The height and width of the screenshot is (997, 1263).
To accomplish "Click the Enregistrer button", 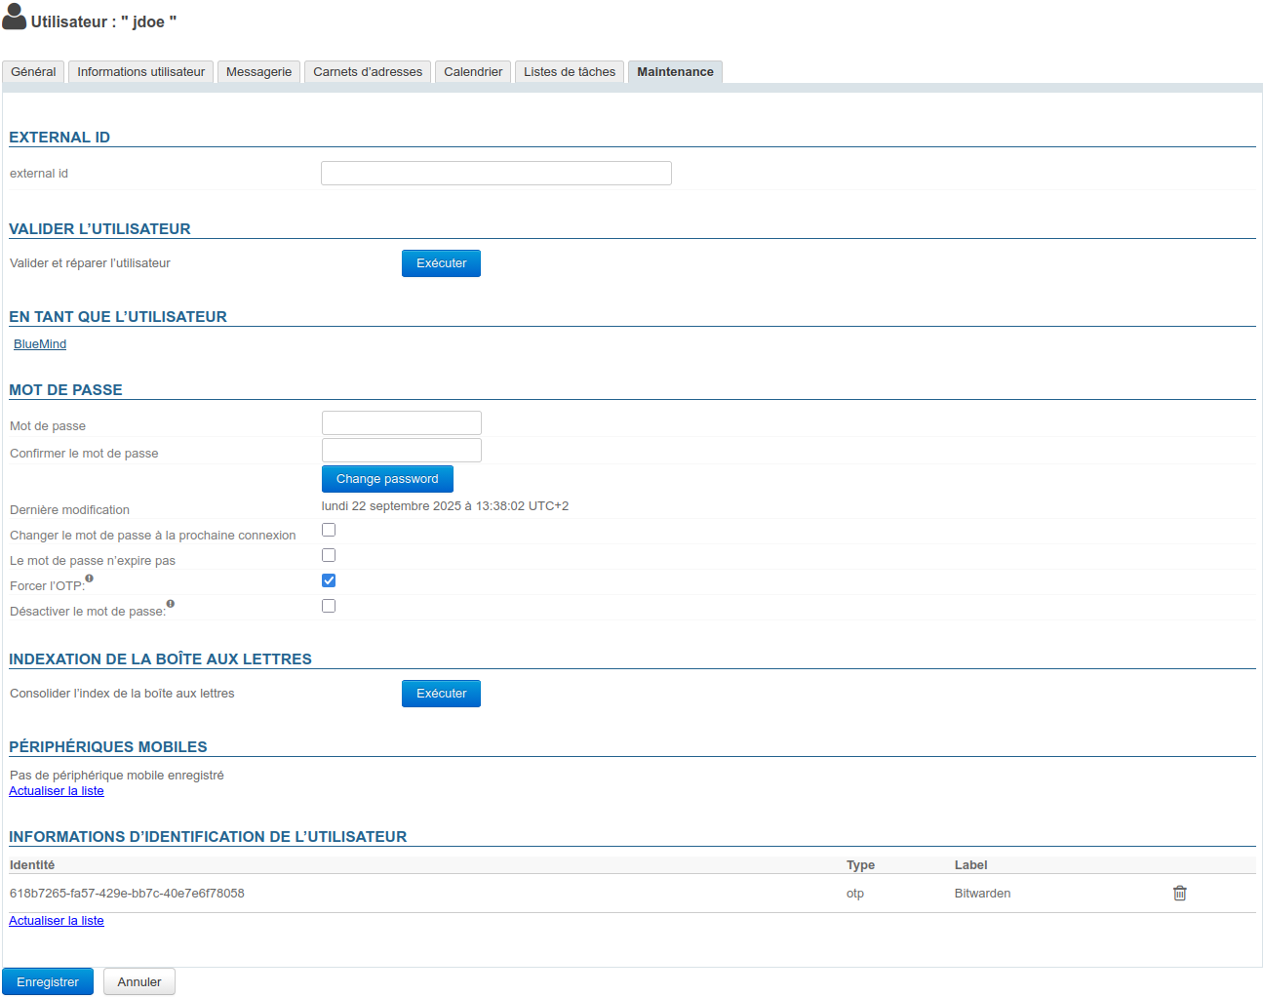I will click(x=48, y=982).
